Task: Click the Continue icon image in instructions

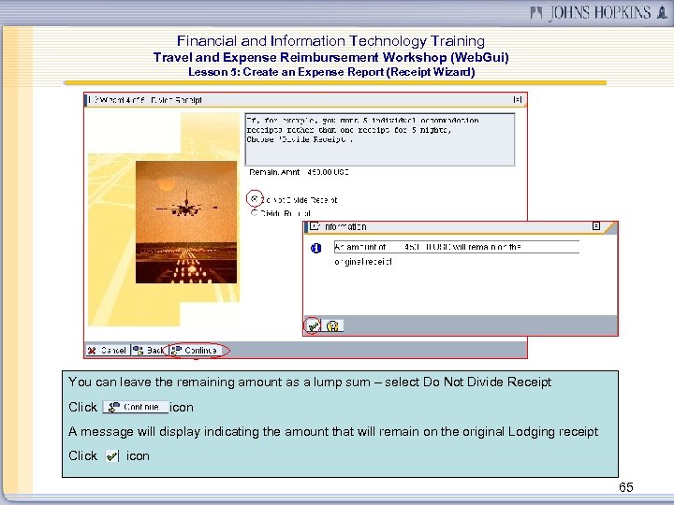Action: [136, 407]
